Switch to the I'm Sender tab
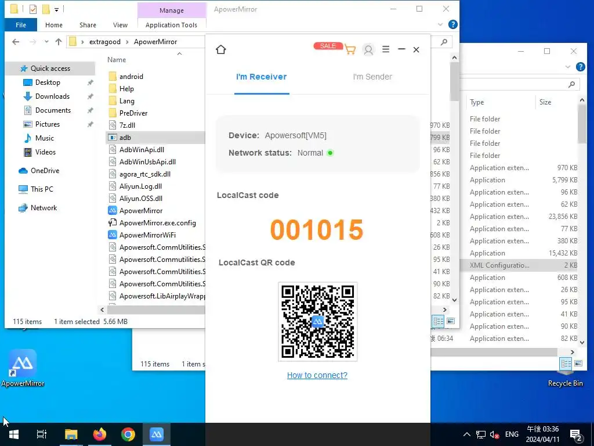Image resolution: width=594 pixels, height=446 pixels. point(372,77)
